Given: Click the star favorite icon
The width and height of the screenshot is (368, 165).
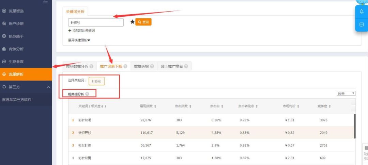Looking at the screenshot, I should pos(132,22).
